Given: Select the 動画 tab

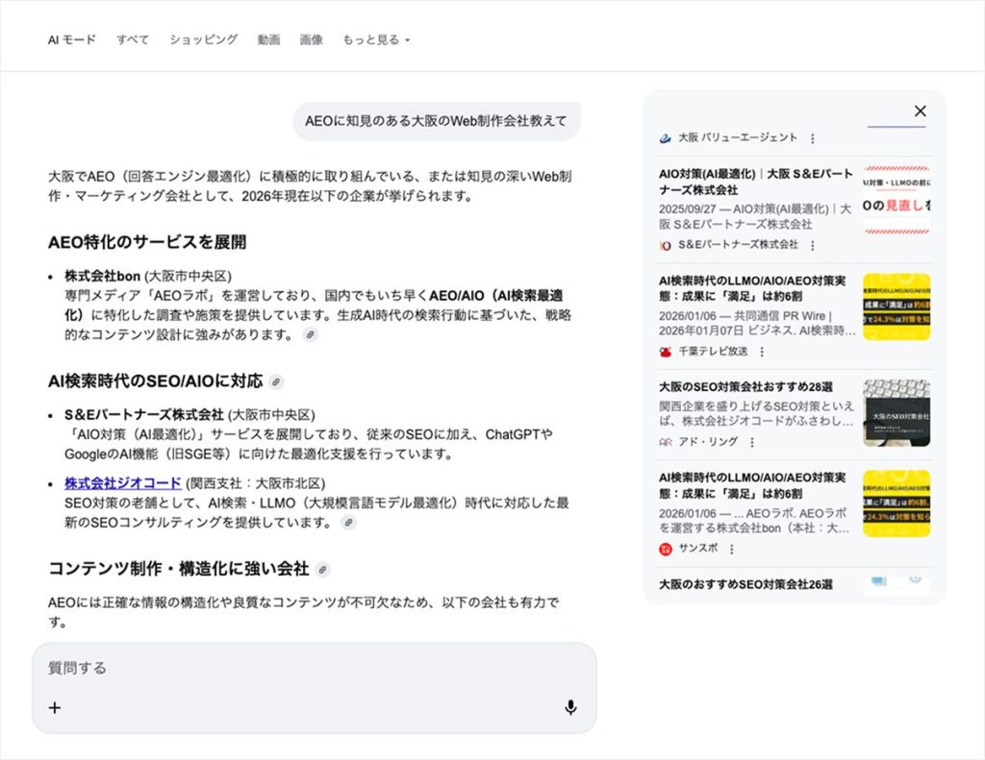Looking at the screenshot, I should pos(268,40).
